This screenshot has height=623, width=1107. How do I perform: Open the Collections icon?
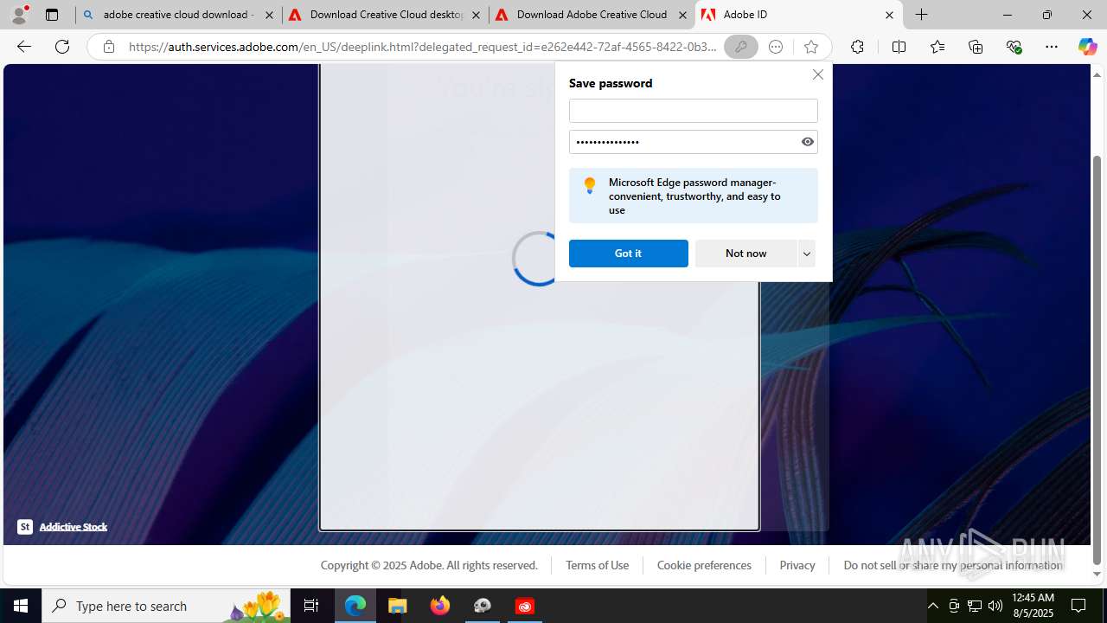click(976, 47)
